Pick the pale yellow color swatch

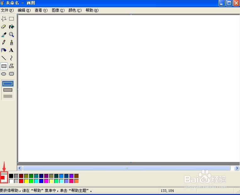pyautogui.click(x=52, y=181)
